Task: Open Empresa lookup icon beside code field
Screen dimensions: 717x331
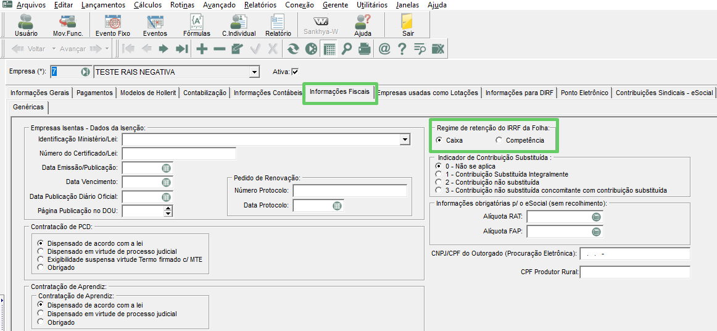Action: [86, 72]
